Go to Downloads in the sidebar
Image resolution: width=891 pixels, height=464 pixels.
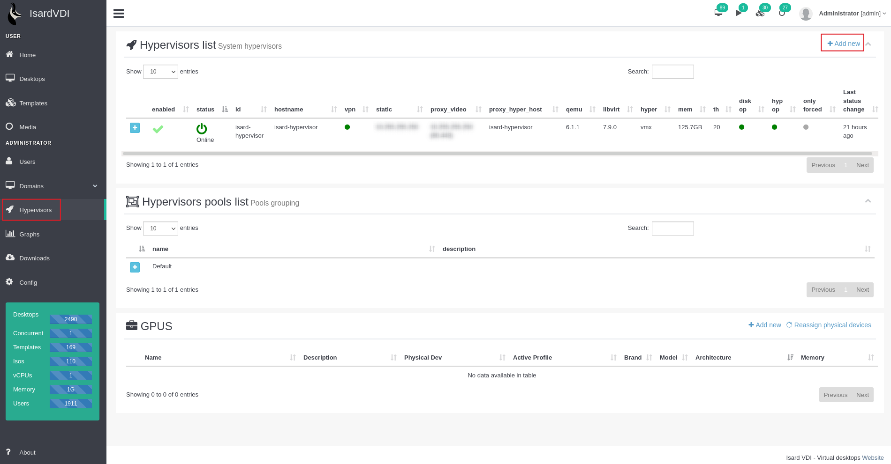click(34, 258)
